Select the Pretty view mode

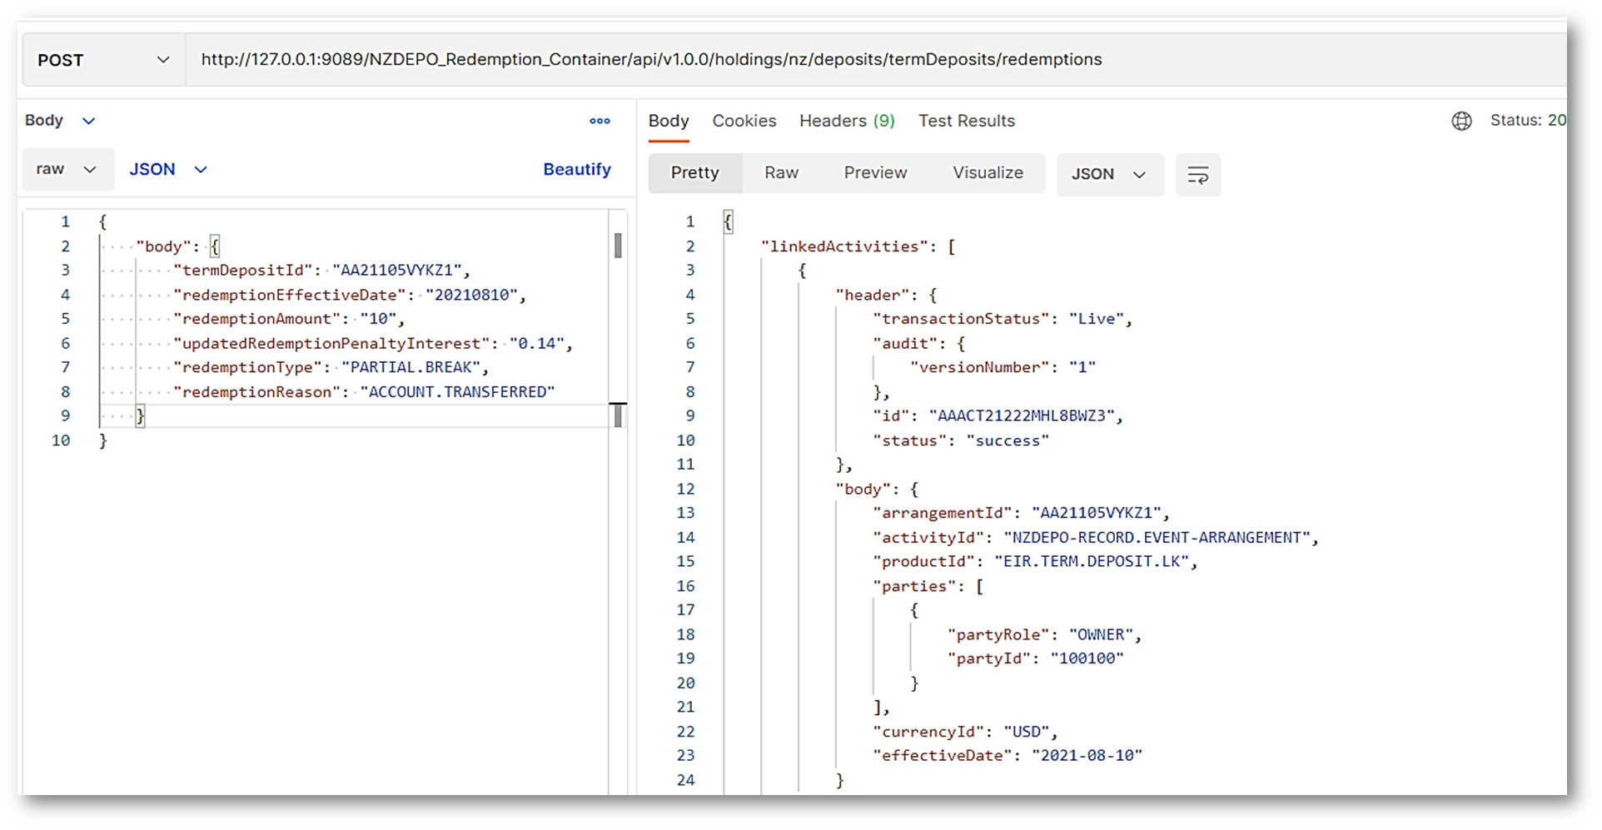(694, 173)
